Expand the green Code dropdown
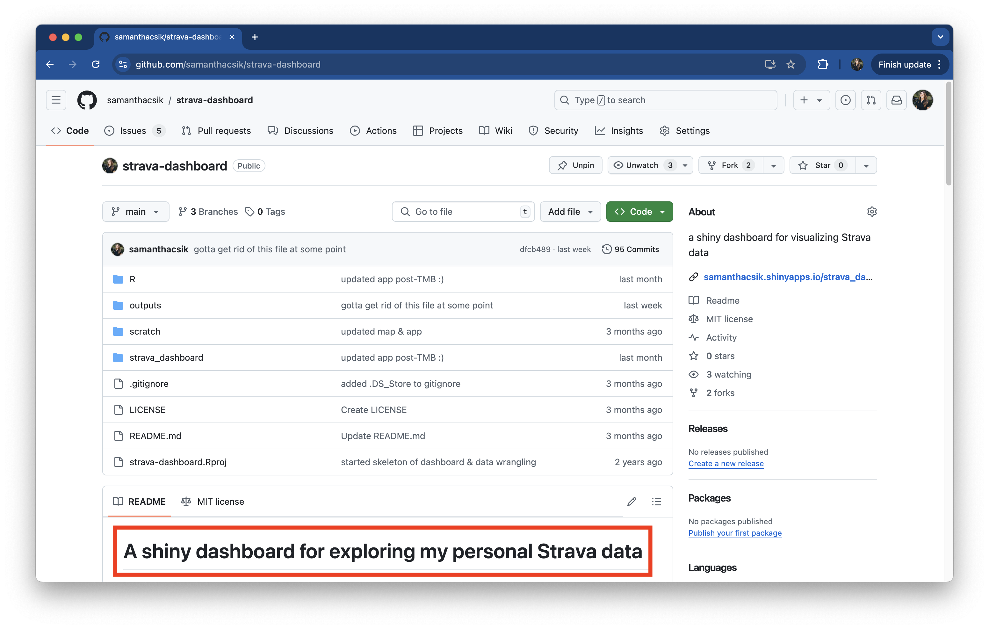The height and width of the screenshot is (629, 989). tap(639, 212)
